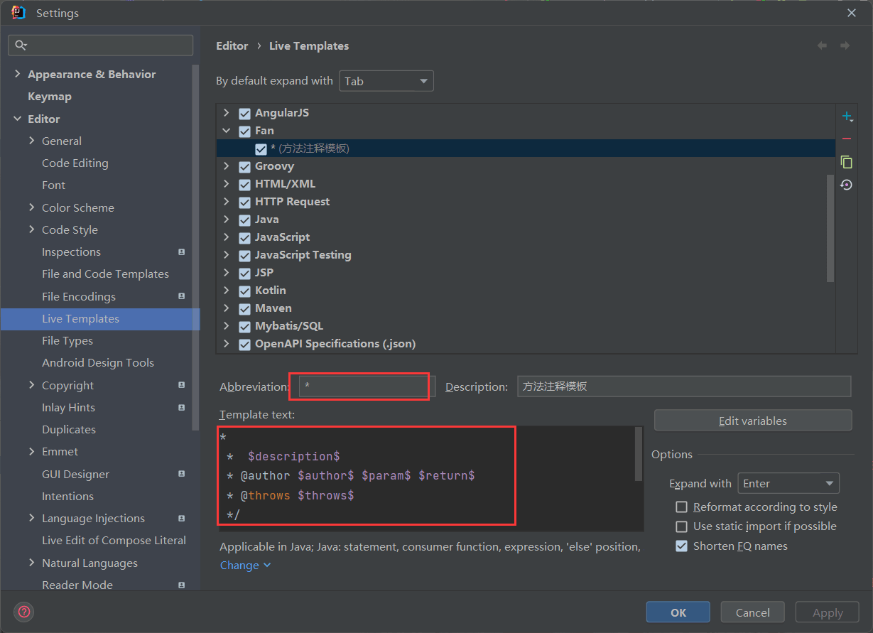Screen dimensions: 873x633
Task: Open the Expand with Enter dropdown
Action: (x=788, y=483)
